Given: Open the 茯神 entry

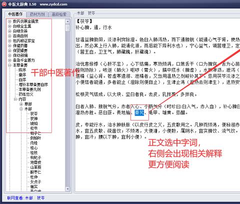Looking at the screenshot, I should click(34, 118).
